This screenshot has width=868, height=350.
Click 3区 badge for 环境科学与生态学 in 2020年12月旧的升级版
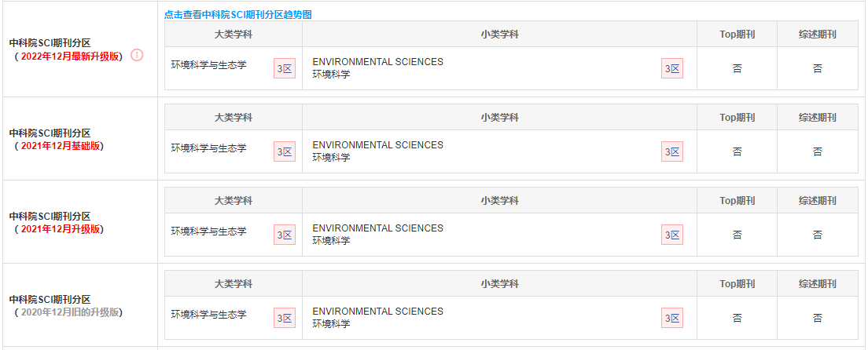[285, 319]
